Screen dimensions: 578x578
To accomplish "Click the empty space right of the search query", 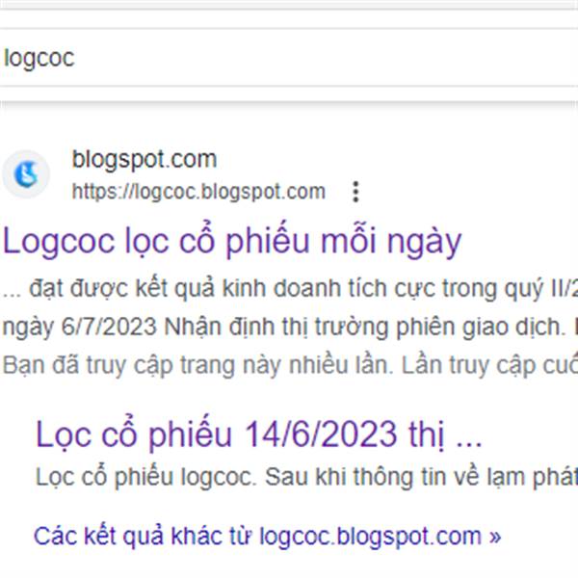I will (325, 58).
